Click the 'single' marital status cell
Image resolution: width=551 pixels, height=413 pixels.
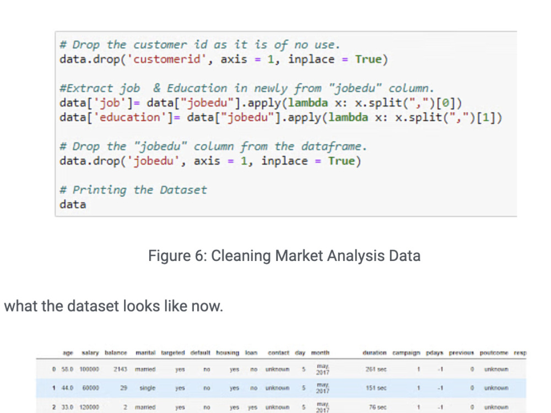tap(147, 388)
